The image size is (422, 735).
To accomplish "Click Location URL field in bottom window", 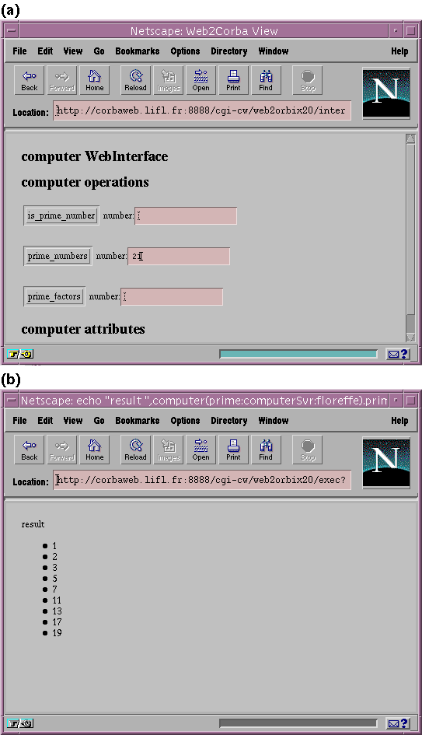I will (x=202, y=480).
